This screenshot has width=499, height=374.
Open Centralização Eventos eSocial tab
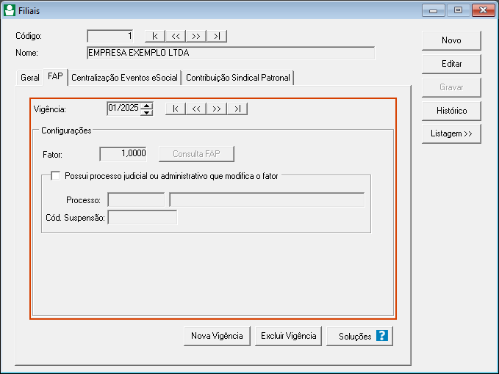[124, 77]
